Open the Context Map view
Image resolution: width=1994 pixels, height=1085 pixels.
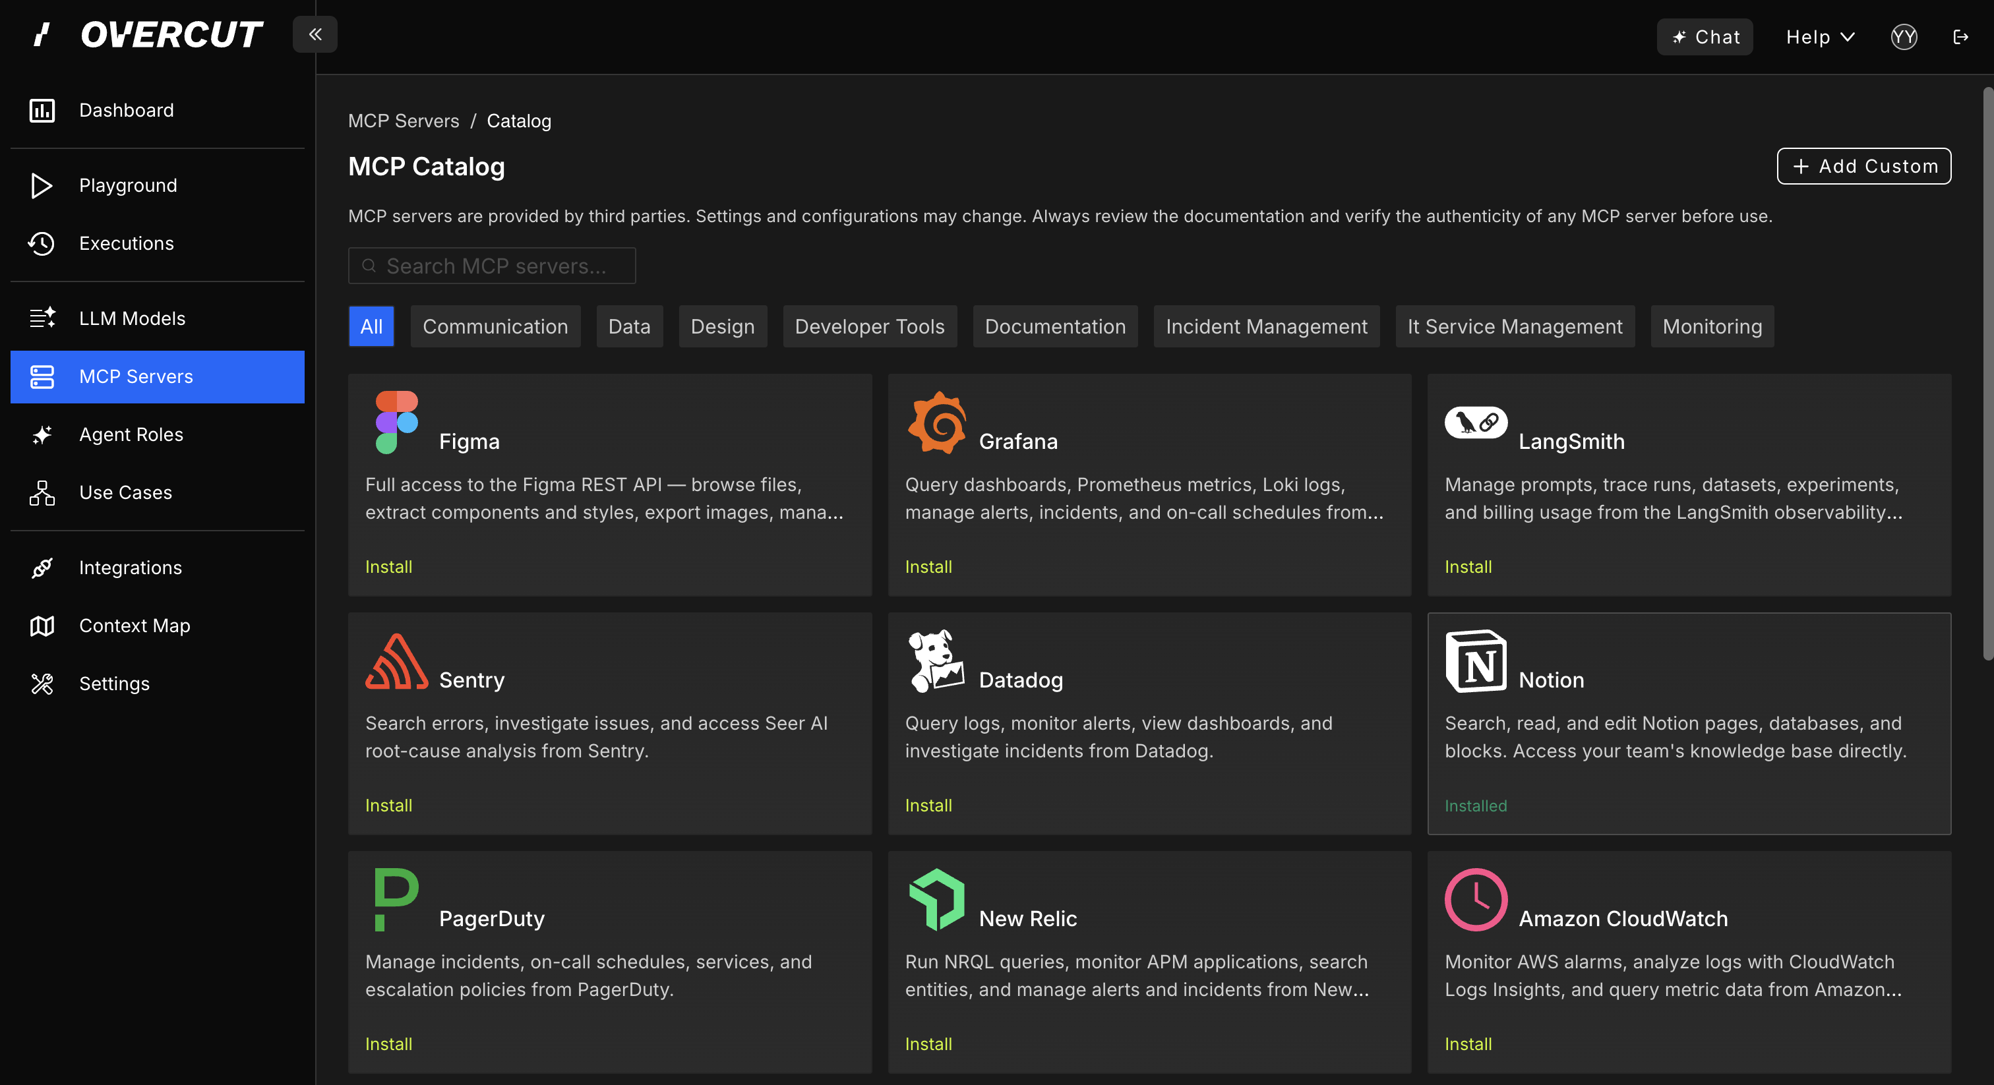(x=134, y=626)
